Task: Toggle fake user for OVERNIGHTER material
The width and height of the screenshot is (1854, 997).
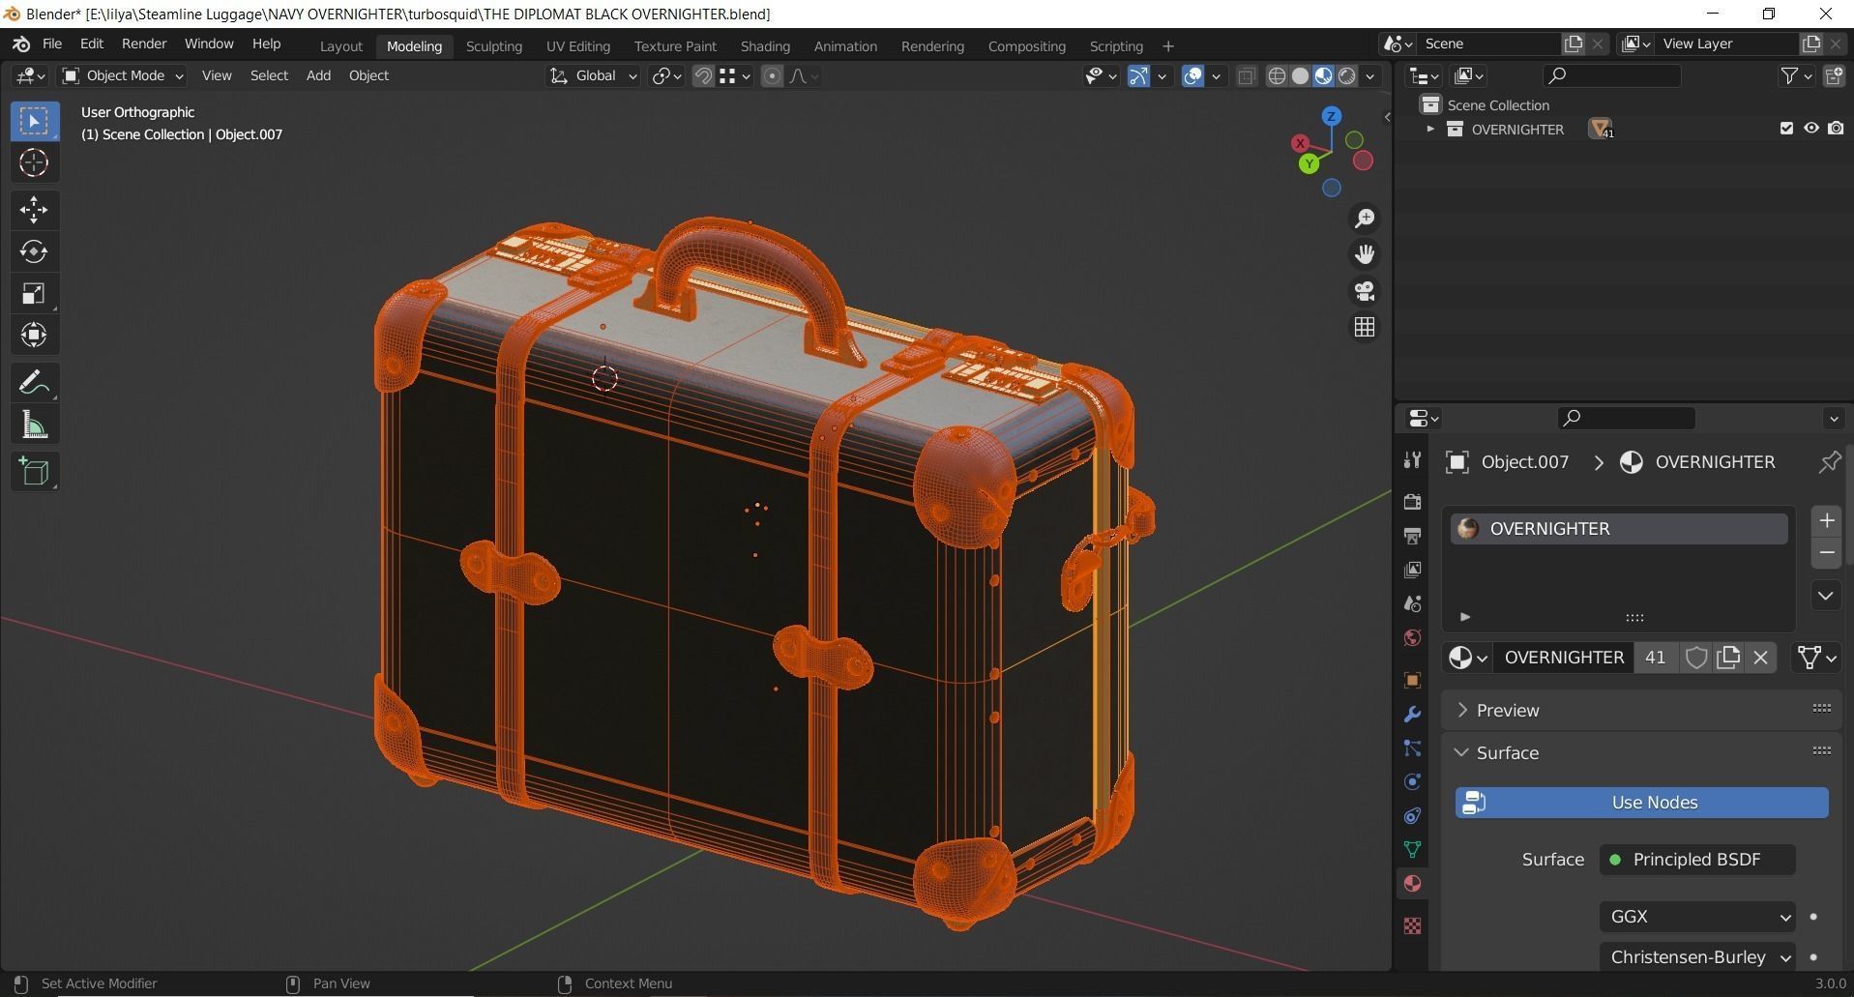Action: pyautogui.click(x=1695, y=658)
